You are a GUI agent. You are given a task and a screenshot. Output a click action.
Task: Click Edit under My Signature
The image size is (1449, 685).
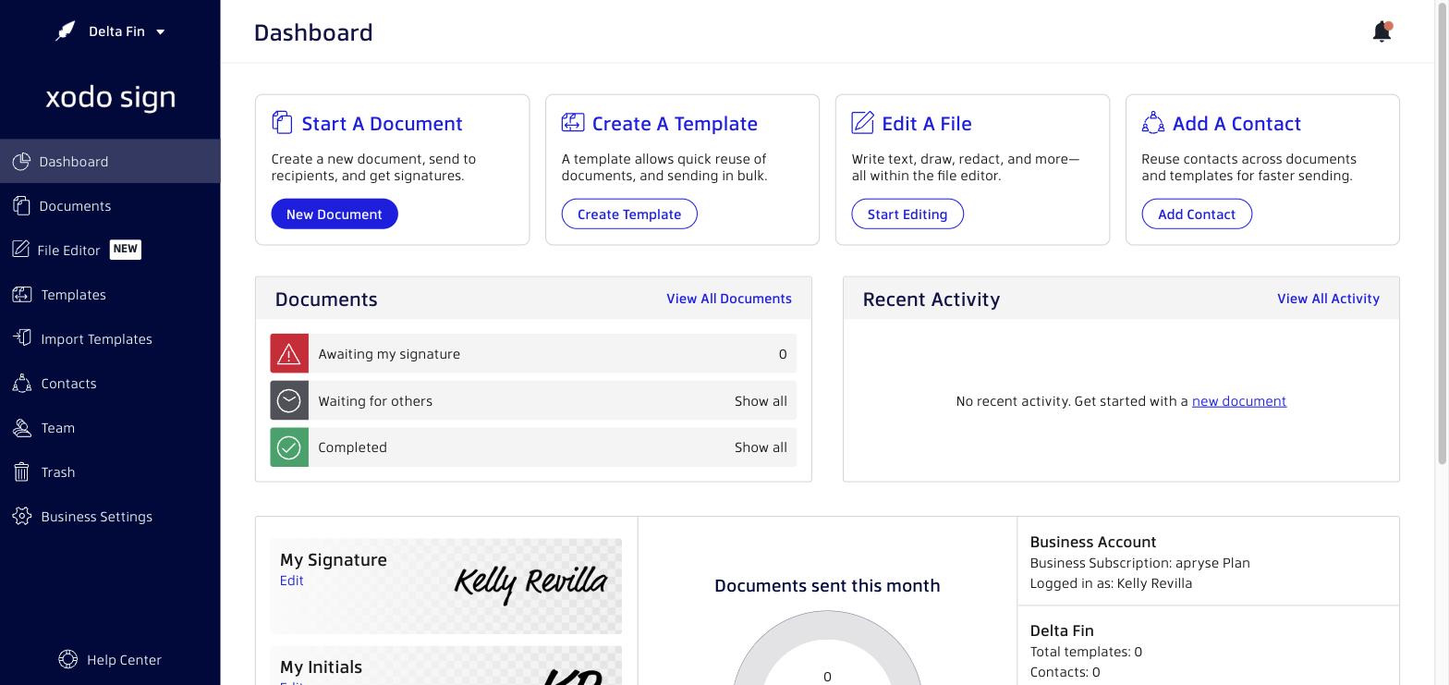click(x=292, y=581)
